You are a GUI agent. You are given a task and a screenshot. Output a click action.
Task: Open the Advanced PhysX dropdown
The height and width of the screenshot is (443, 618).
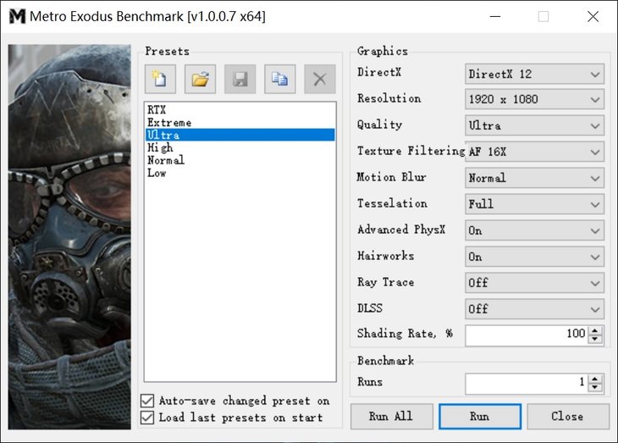(x=534, y=230)
